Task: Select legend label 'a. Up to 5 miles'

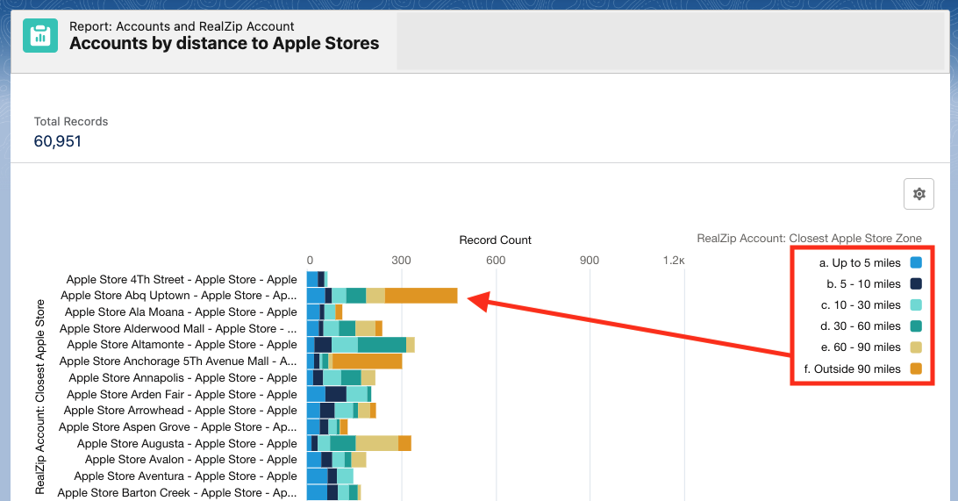Action: click(x=860, y=262)
